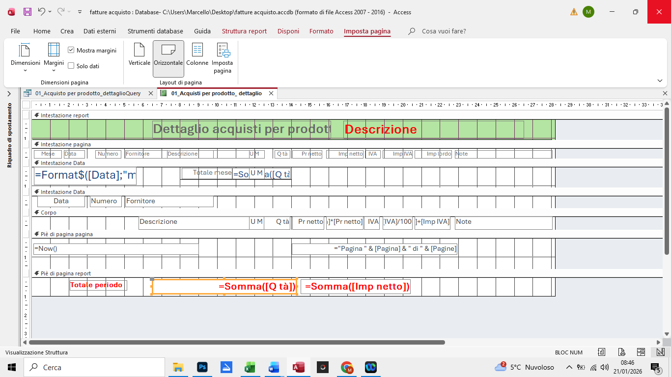Select Orizzontale page orientation
Image resolution: width=671 pixels, height=377 pixels.
pyautogui.click(x=168, y=54)
